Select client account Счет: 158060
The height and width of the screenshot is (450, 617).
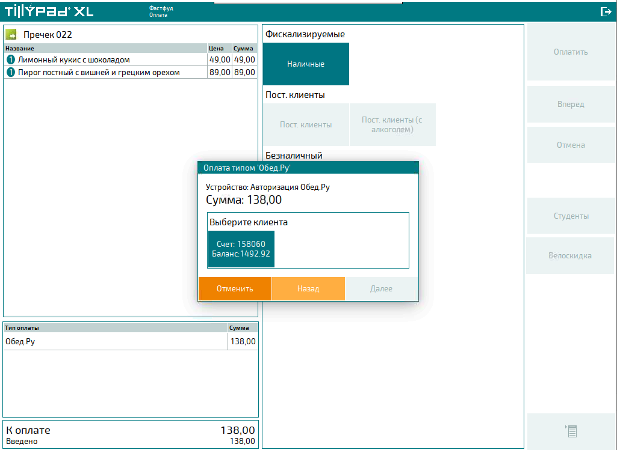(x=241, y=249)
